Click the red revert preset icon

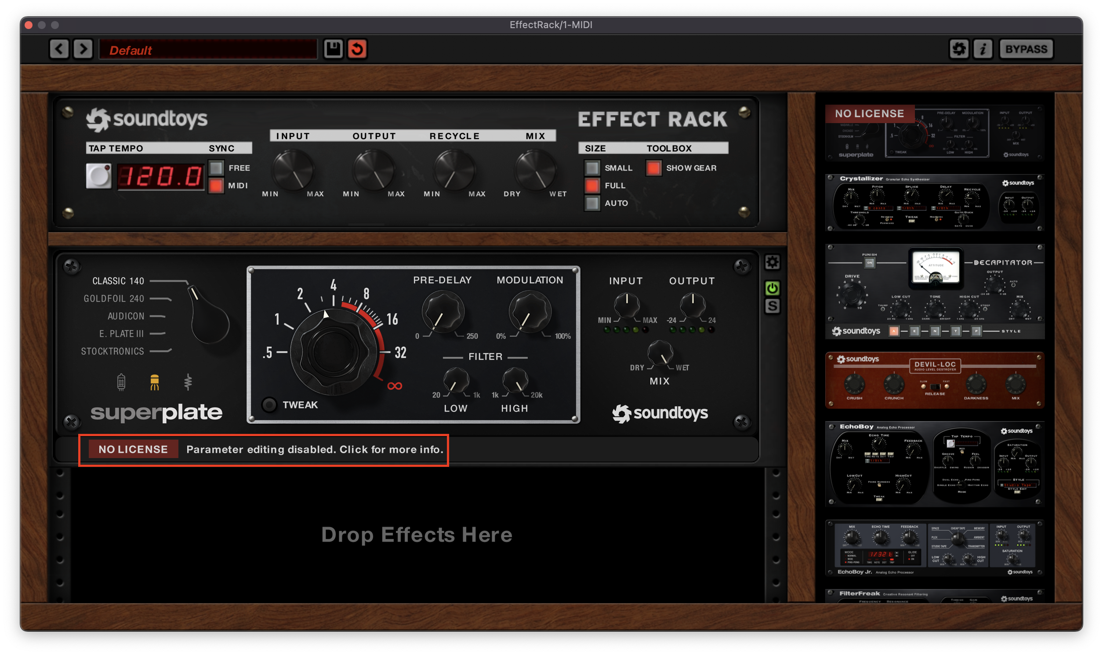click(x=357, y=49)
